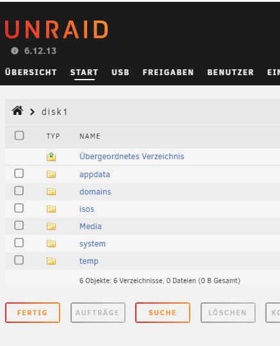Tick the Media row checkbox
280x346 pixels.
point(19,225)
